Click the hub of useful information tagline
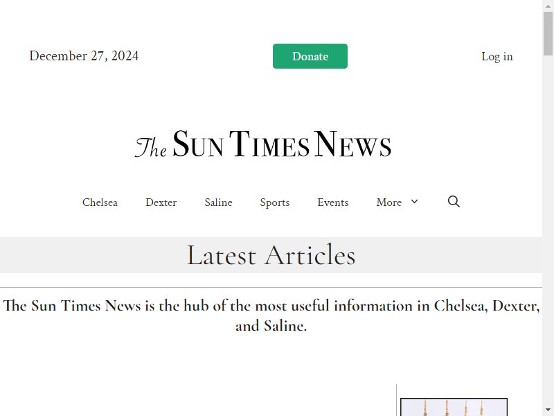The image size is (554, 416). pyautogui.click(x=271, y=315)
